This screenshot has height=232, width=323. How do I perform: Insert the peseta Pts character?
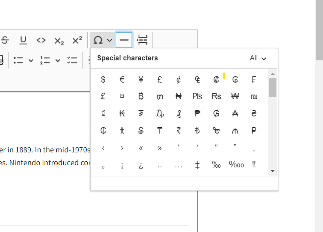pos(197,96)
